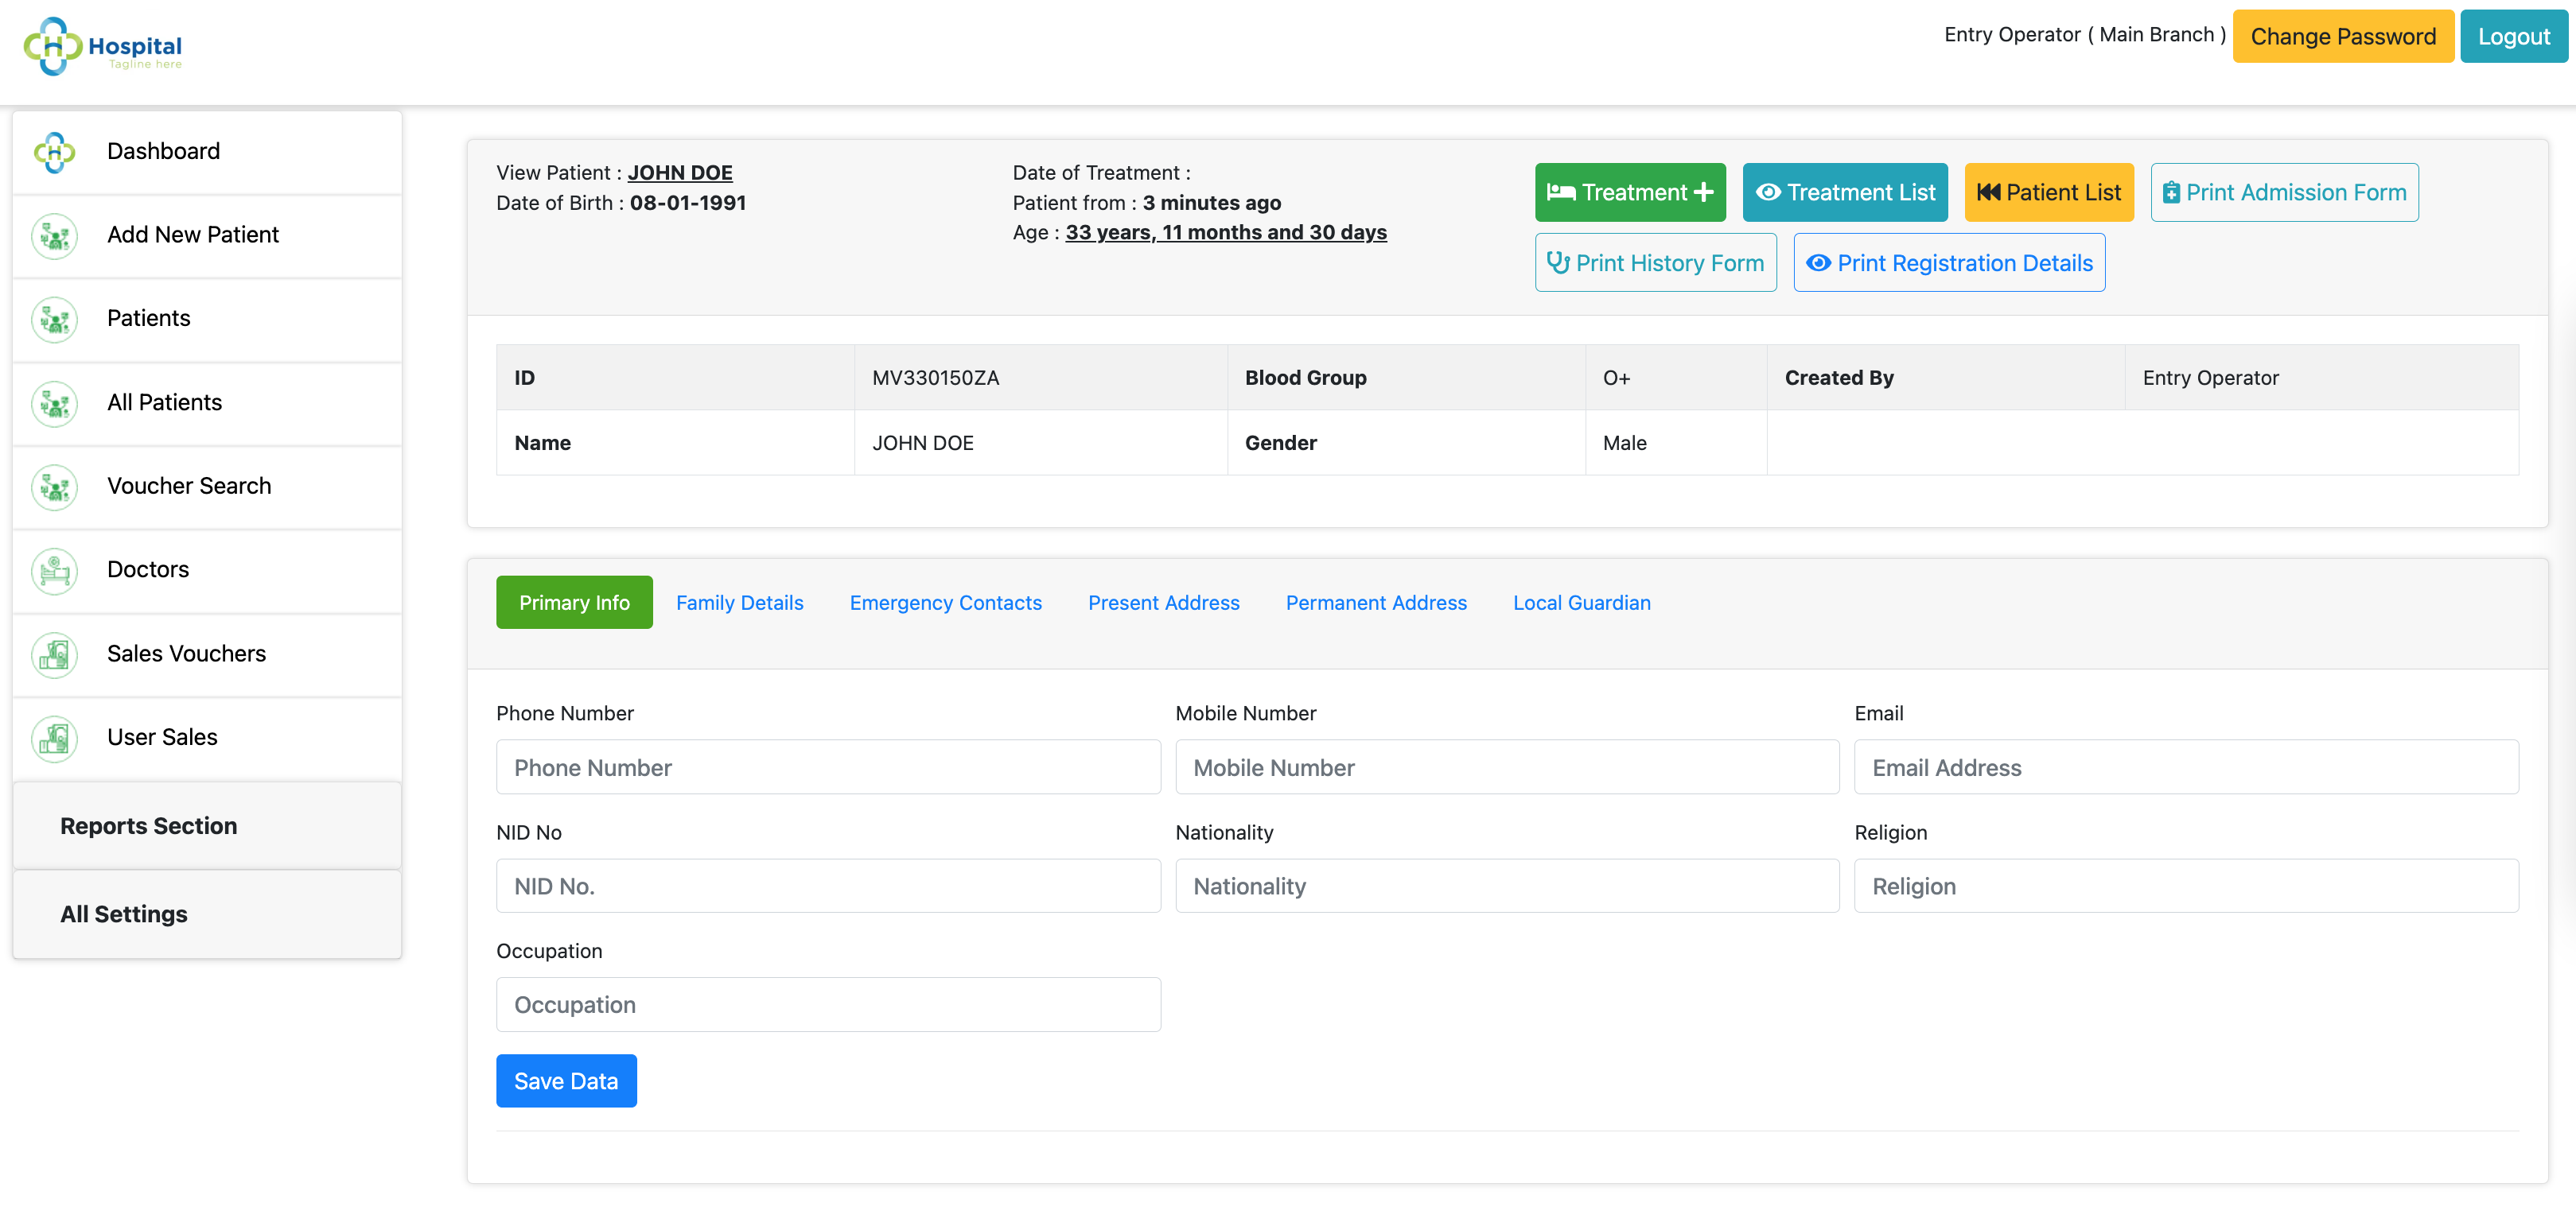Click the Add New Patient icon
Viewport: 2576px width, 1226px height.
[55, 236]
